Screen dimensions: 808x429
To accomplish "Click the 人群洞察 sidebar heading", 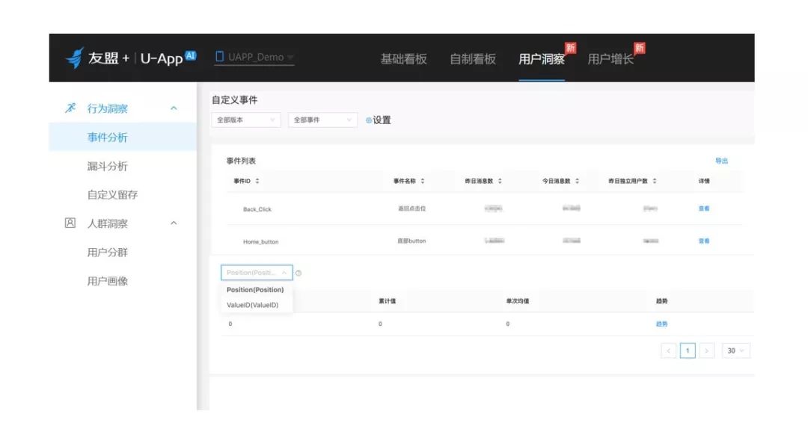I will click(x=107, y=223).
